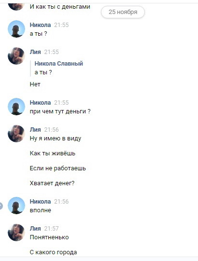Screen dimensions: 198x261
Task: Open the quoted 'Никола Славный' profile link
Action: 58,63
